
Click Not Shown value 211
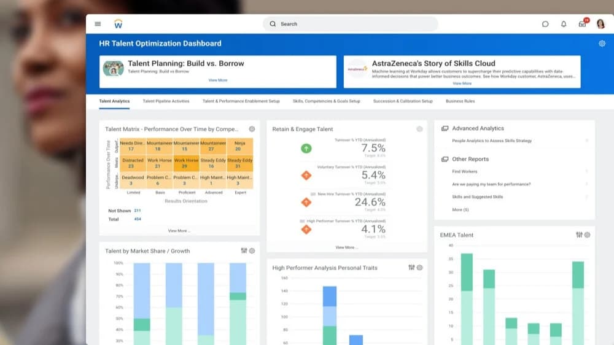(x=138, y=211)
